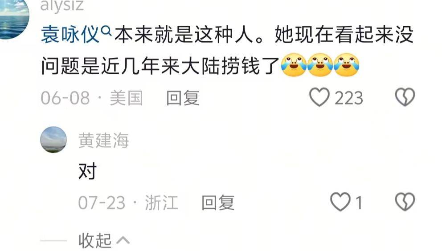The image size is (442, 251).
Task: Open 黄建海's round profile avatar
Action: [x=53, y=139]
